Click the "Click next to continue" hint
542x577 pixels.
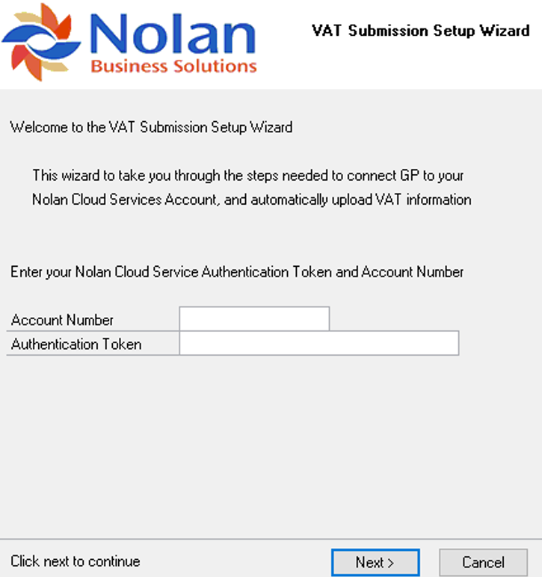click(x=76, y=561)
